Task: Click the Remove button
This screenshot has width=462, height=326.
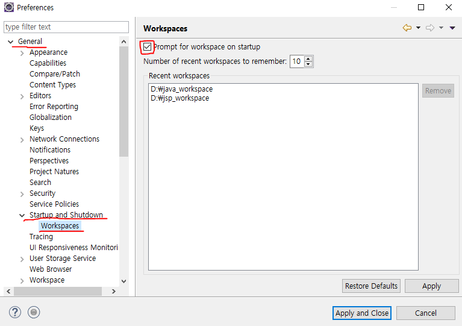Action: tap(438, 91)
